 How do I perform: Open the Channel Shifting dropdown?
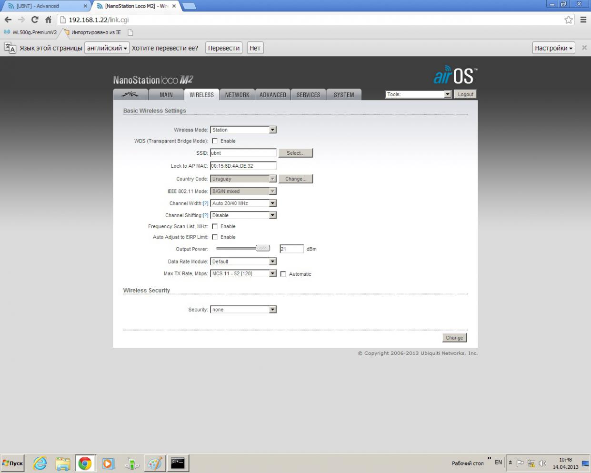tap(243, 215)
